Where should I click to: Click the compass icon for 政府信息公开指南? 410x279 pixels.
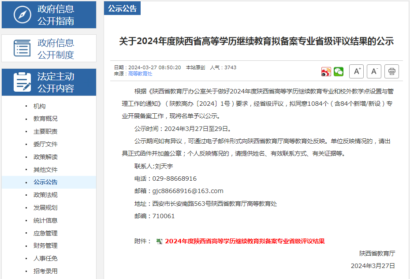[x=22, y=15]
